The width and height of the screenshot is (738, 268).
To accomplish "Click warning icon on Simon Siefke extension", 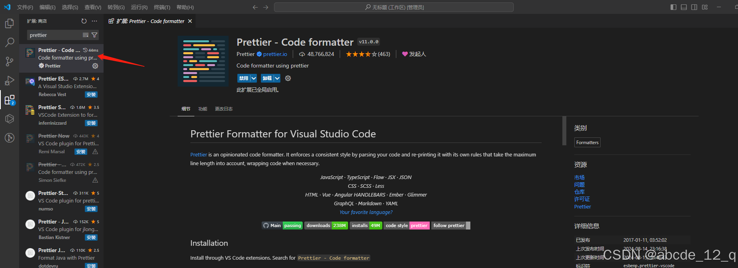I will pos(95,180).
